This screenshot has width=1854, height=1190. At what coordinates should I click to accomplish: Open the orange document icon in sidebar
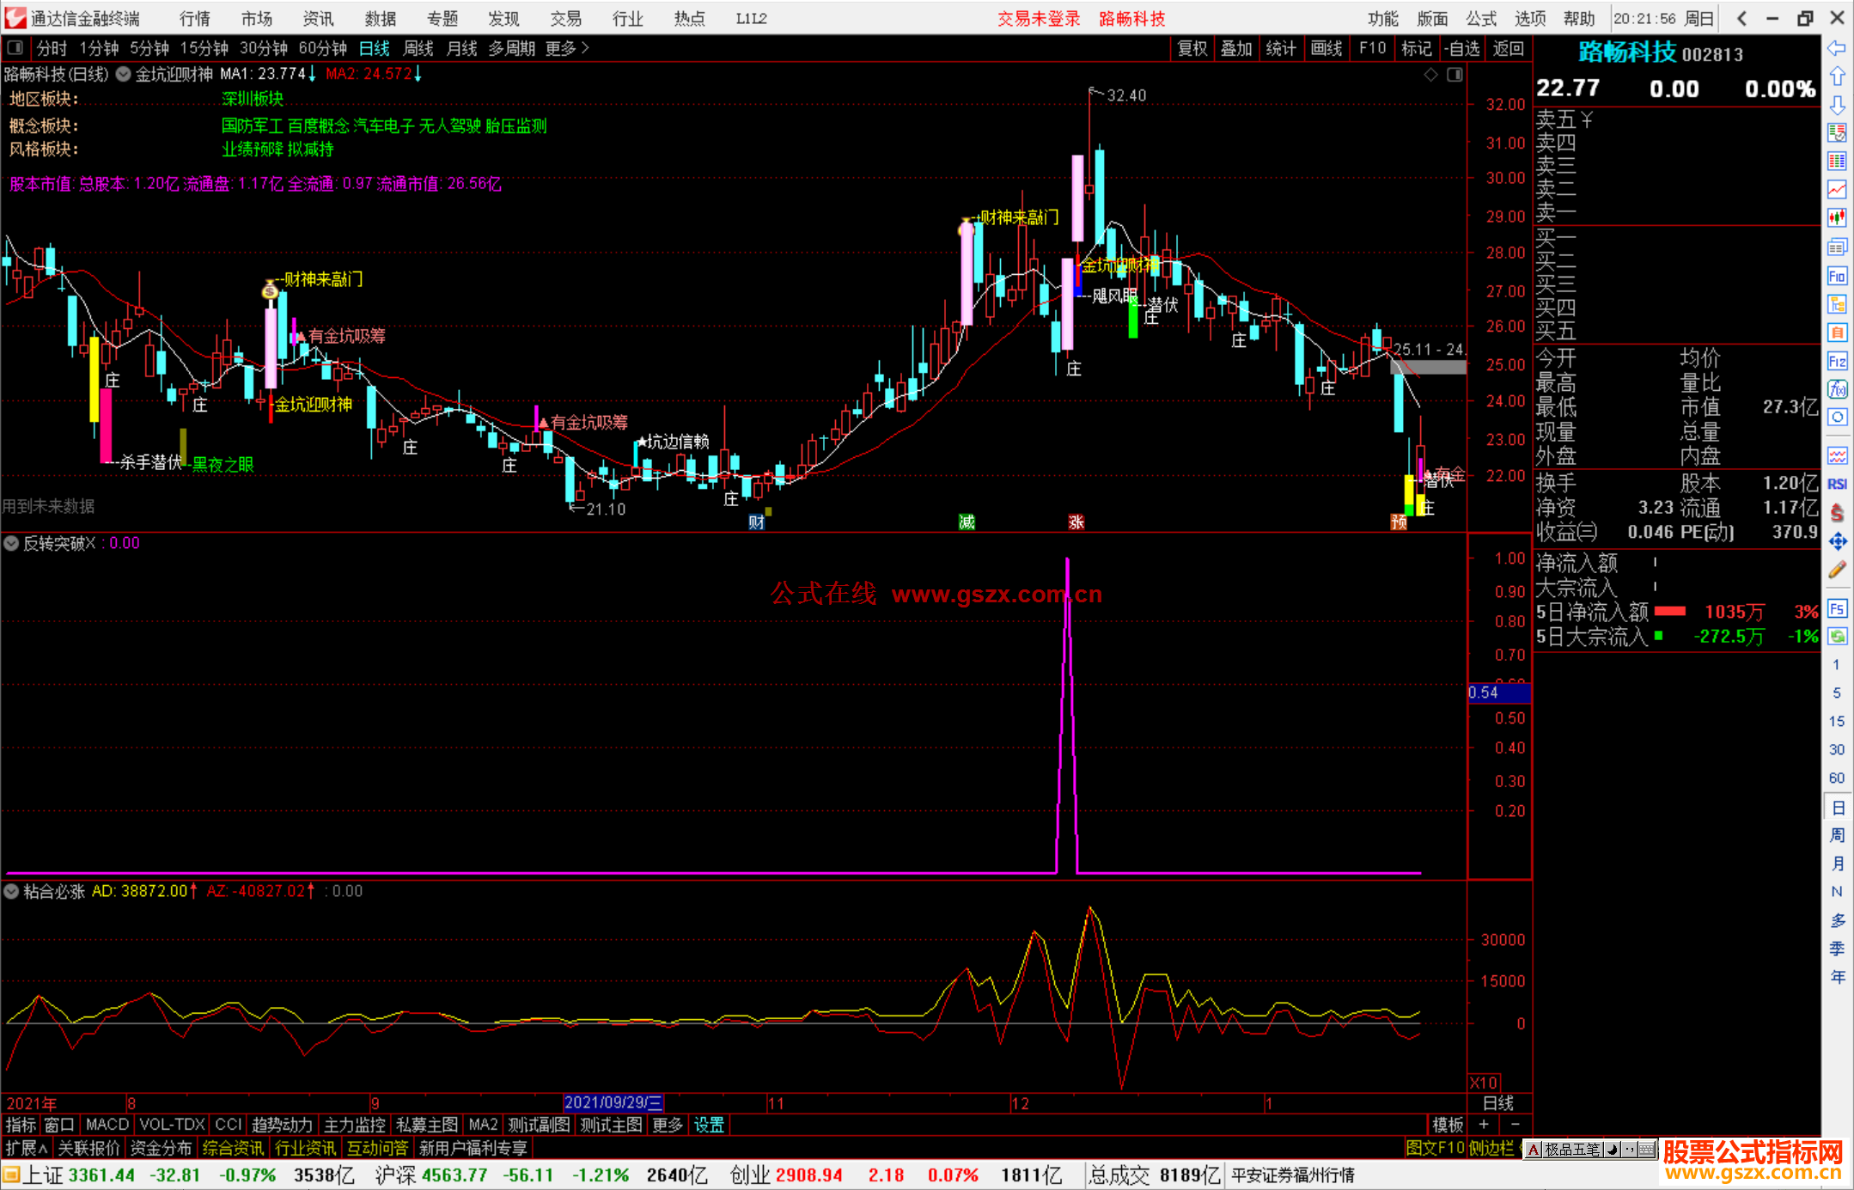point(1837,333)
